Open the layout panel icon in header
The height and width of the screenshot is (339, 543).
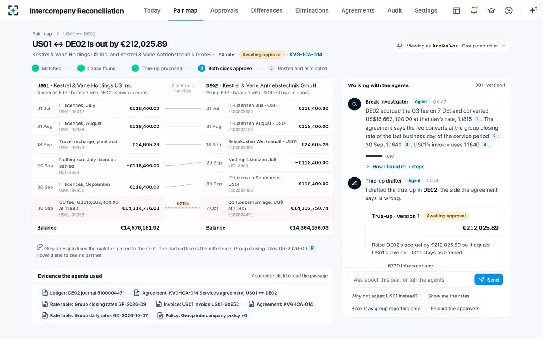pyautogui.click(x=457, y=10)
